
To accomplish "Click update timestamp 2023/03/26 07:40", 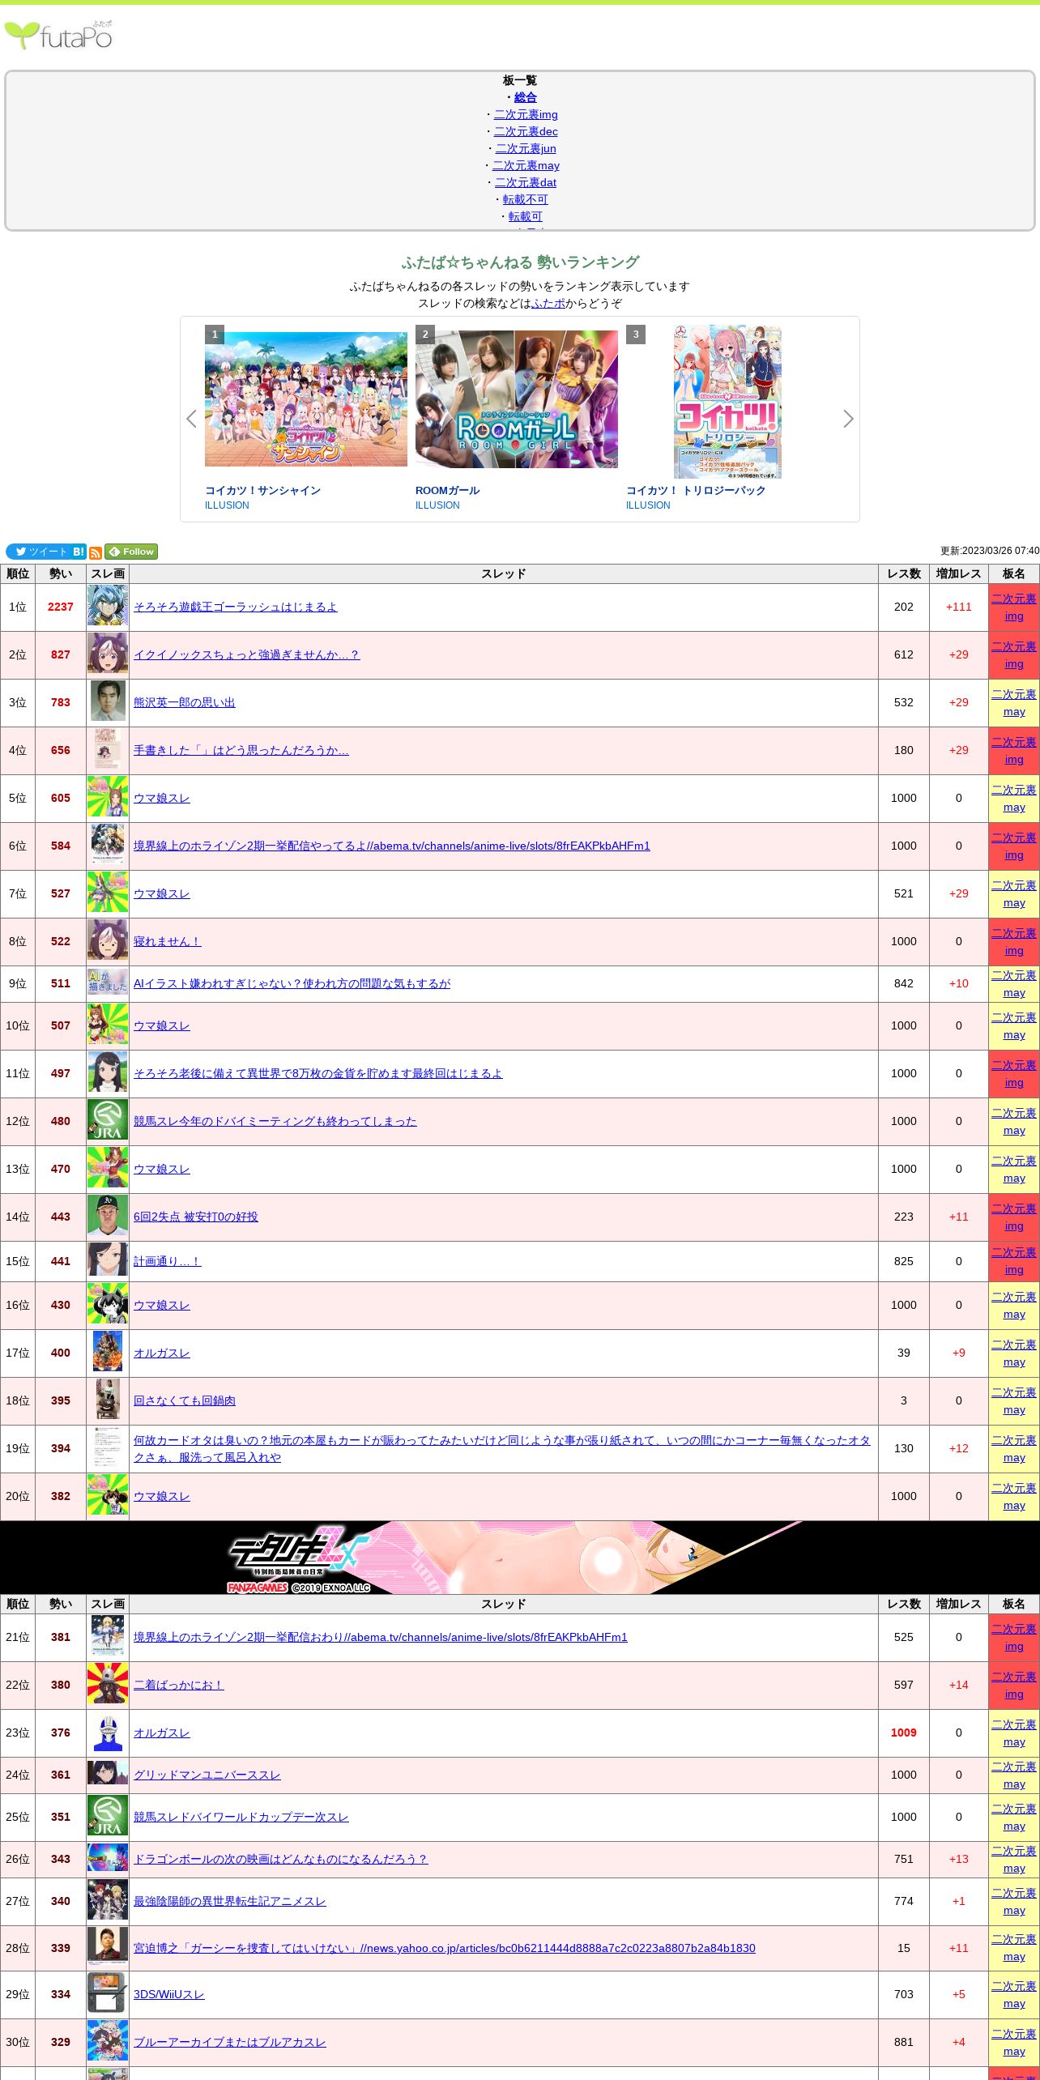I will pos(990,551).
